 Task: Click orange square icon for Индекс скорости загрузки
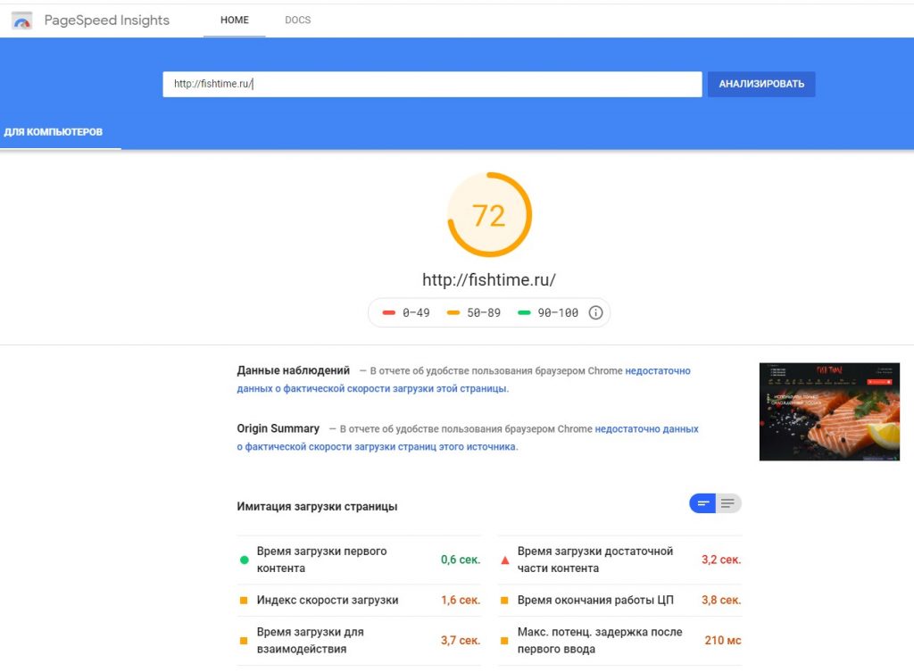click(244, 601)
